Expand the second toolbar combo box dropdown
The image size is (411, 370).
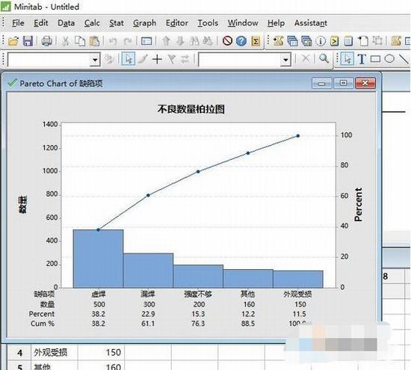[x=285, y=60]
